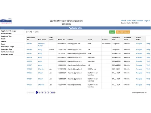Screen dimensions: 151x113
Task: Open application 000042
Action: click(x=29, y=50)
